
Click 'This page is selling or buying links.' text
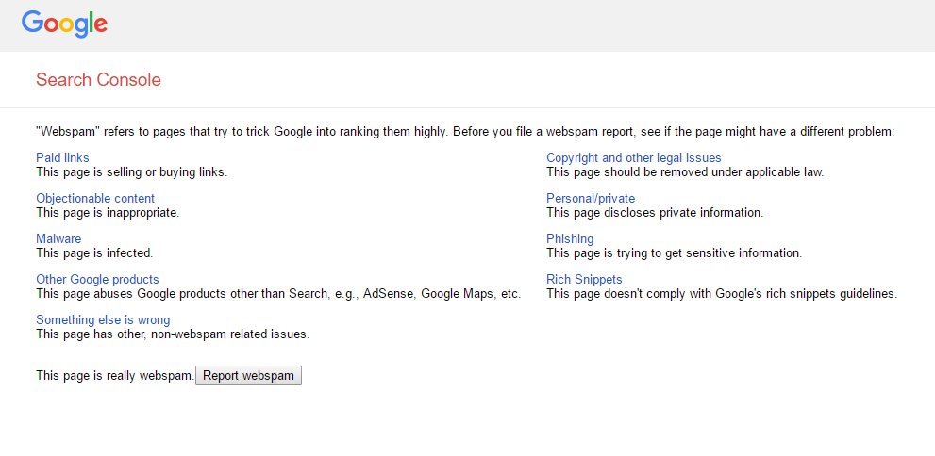pyautogui.click(x=132, y=172)
